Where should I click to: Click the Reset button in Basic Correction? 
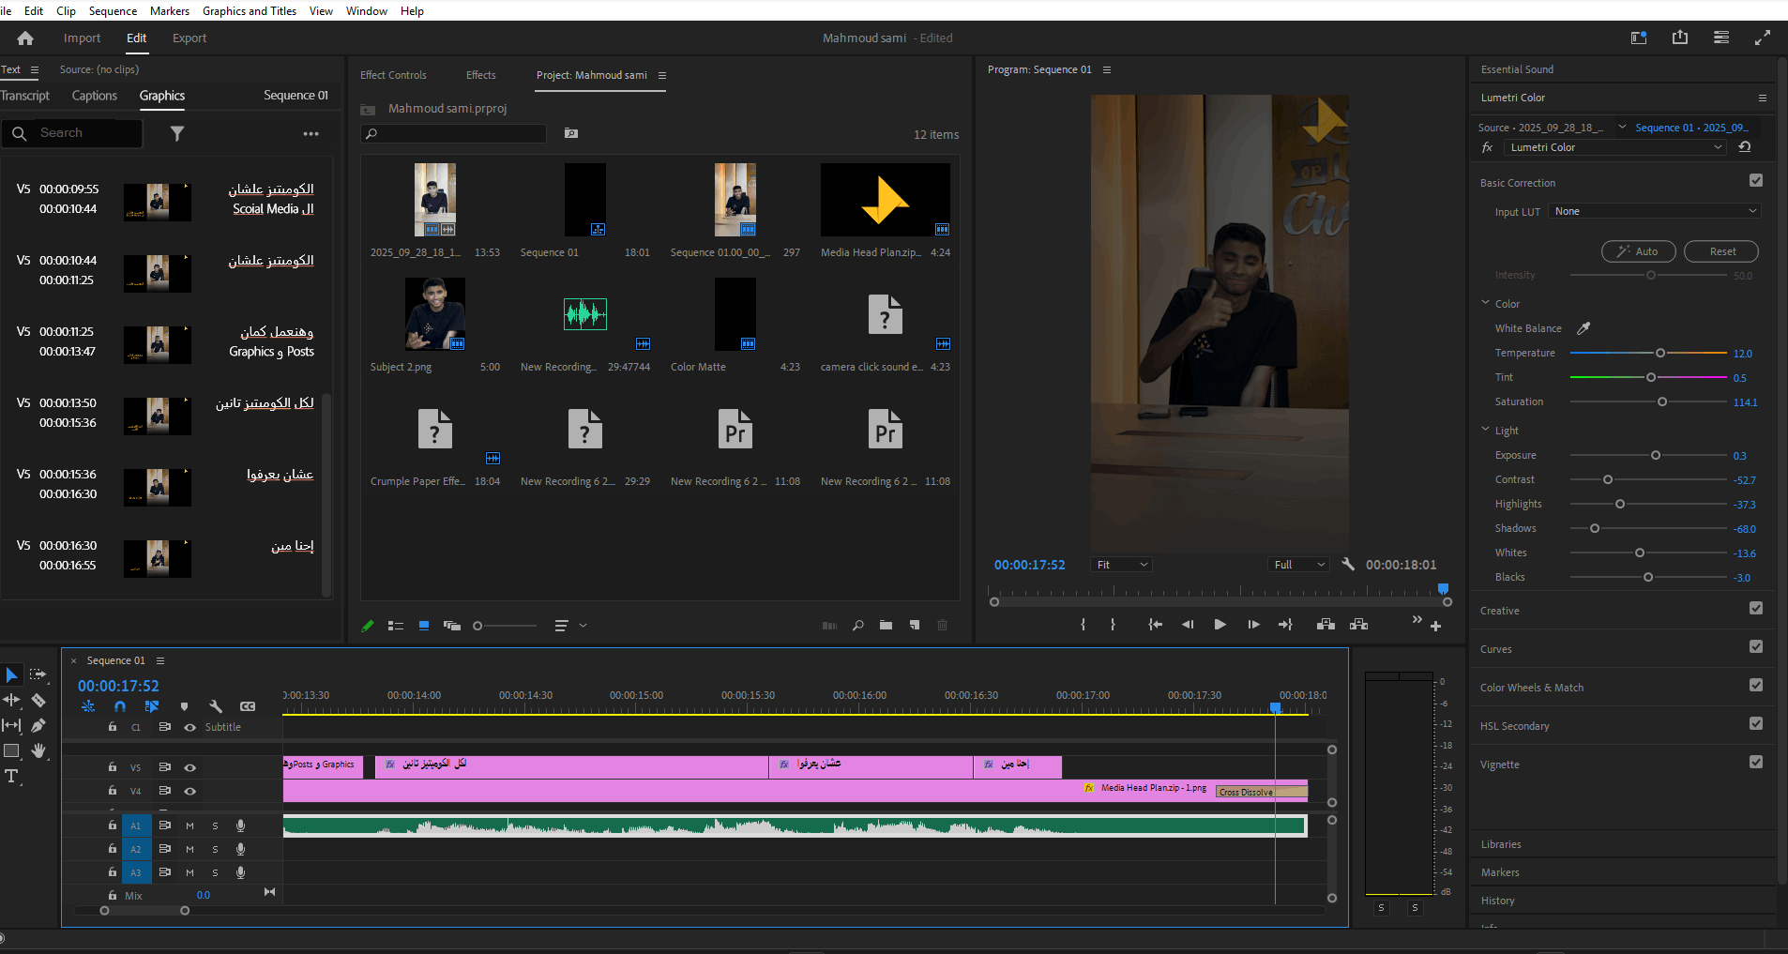tap(1721, 251)
